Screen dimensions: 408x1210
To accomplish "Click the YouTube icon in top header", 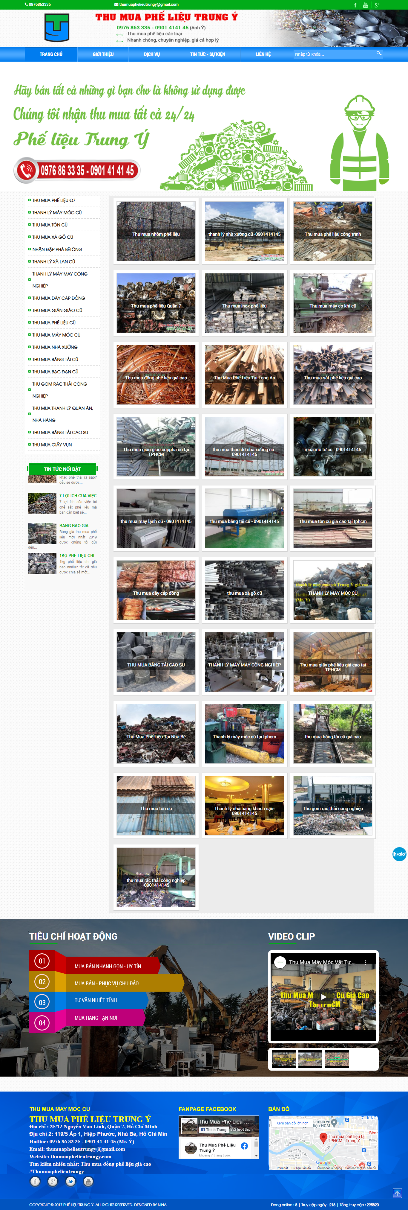I will [x=365, y=5].
